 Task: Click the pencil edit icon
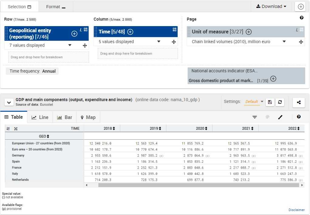pos(280,117)
